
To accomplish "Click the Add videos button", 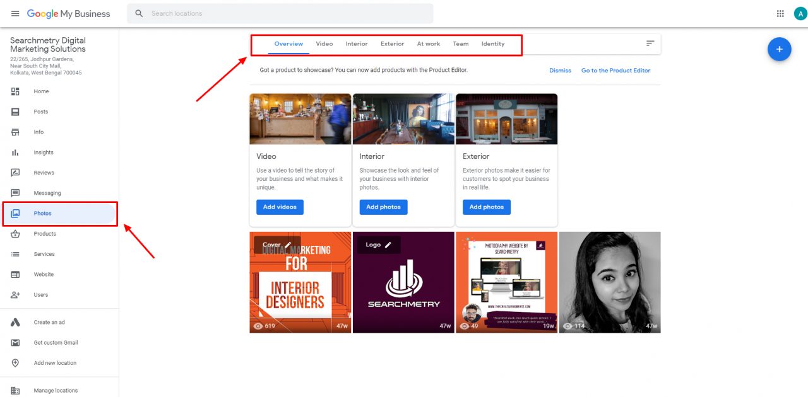I will coord(280,207).
